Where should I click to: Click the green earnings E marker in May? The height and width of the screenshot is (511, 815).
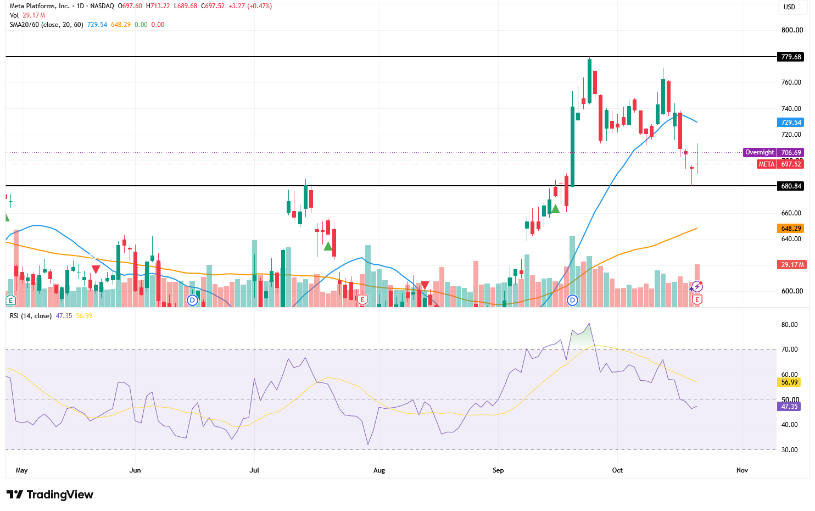(10, 300)
